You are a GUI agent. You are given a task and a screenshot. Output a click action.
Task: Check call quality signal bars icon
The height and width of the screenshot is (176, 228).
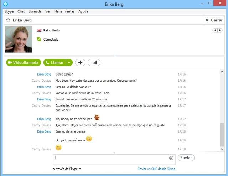[94, 63]
